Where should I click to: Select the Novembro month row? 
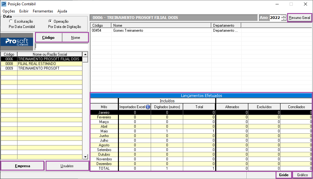201,159
